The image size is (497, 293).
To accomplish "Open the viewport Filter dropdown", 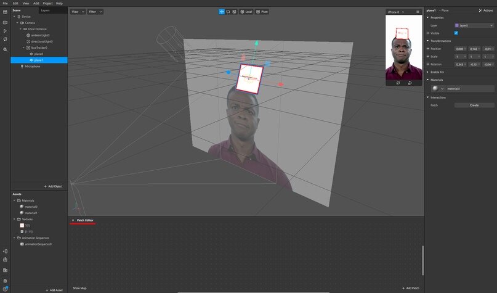I will tap(95, 12).
